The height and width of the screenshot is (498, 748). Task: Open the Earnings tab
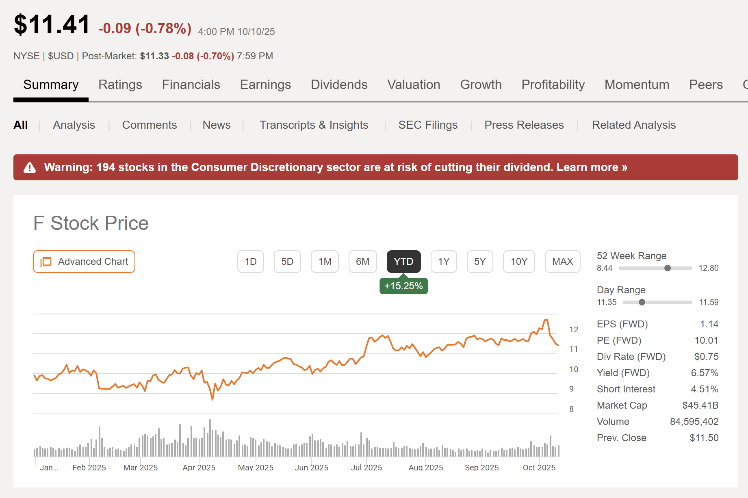tap(265, 84)
